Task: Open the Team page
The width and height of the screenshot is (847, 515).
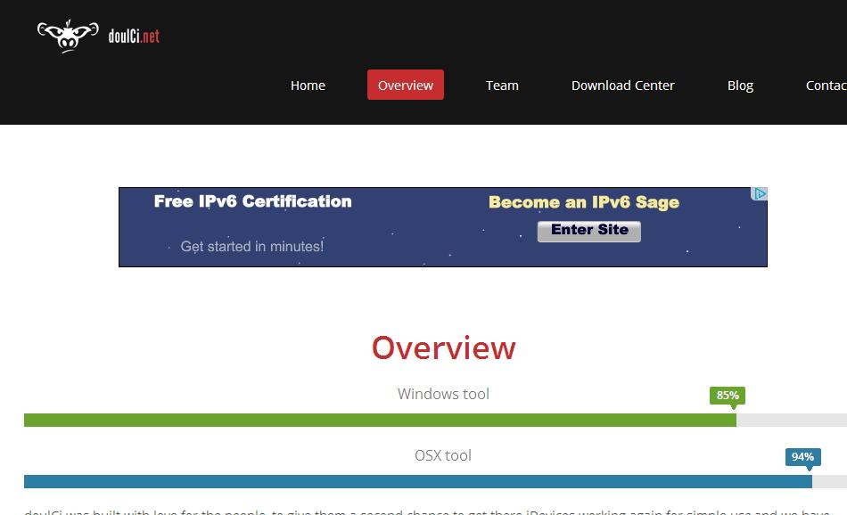Action: (502, 86)
